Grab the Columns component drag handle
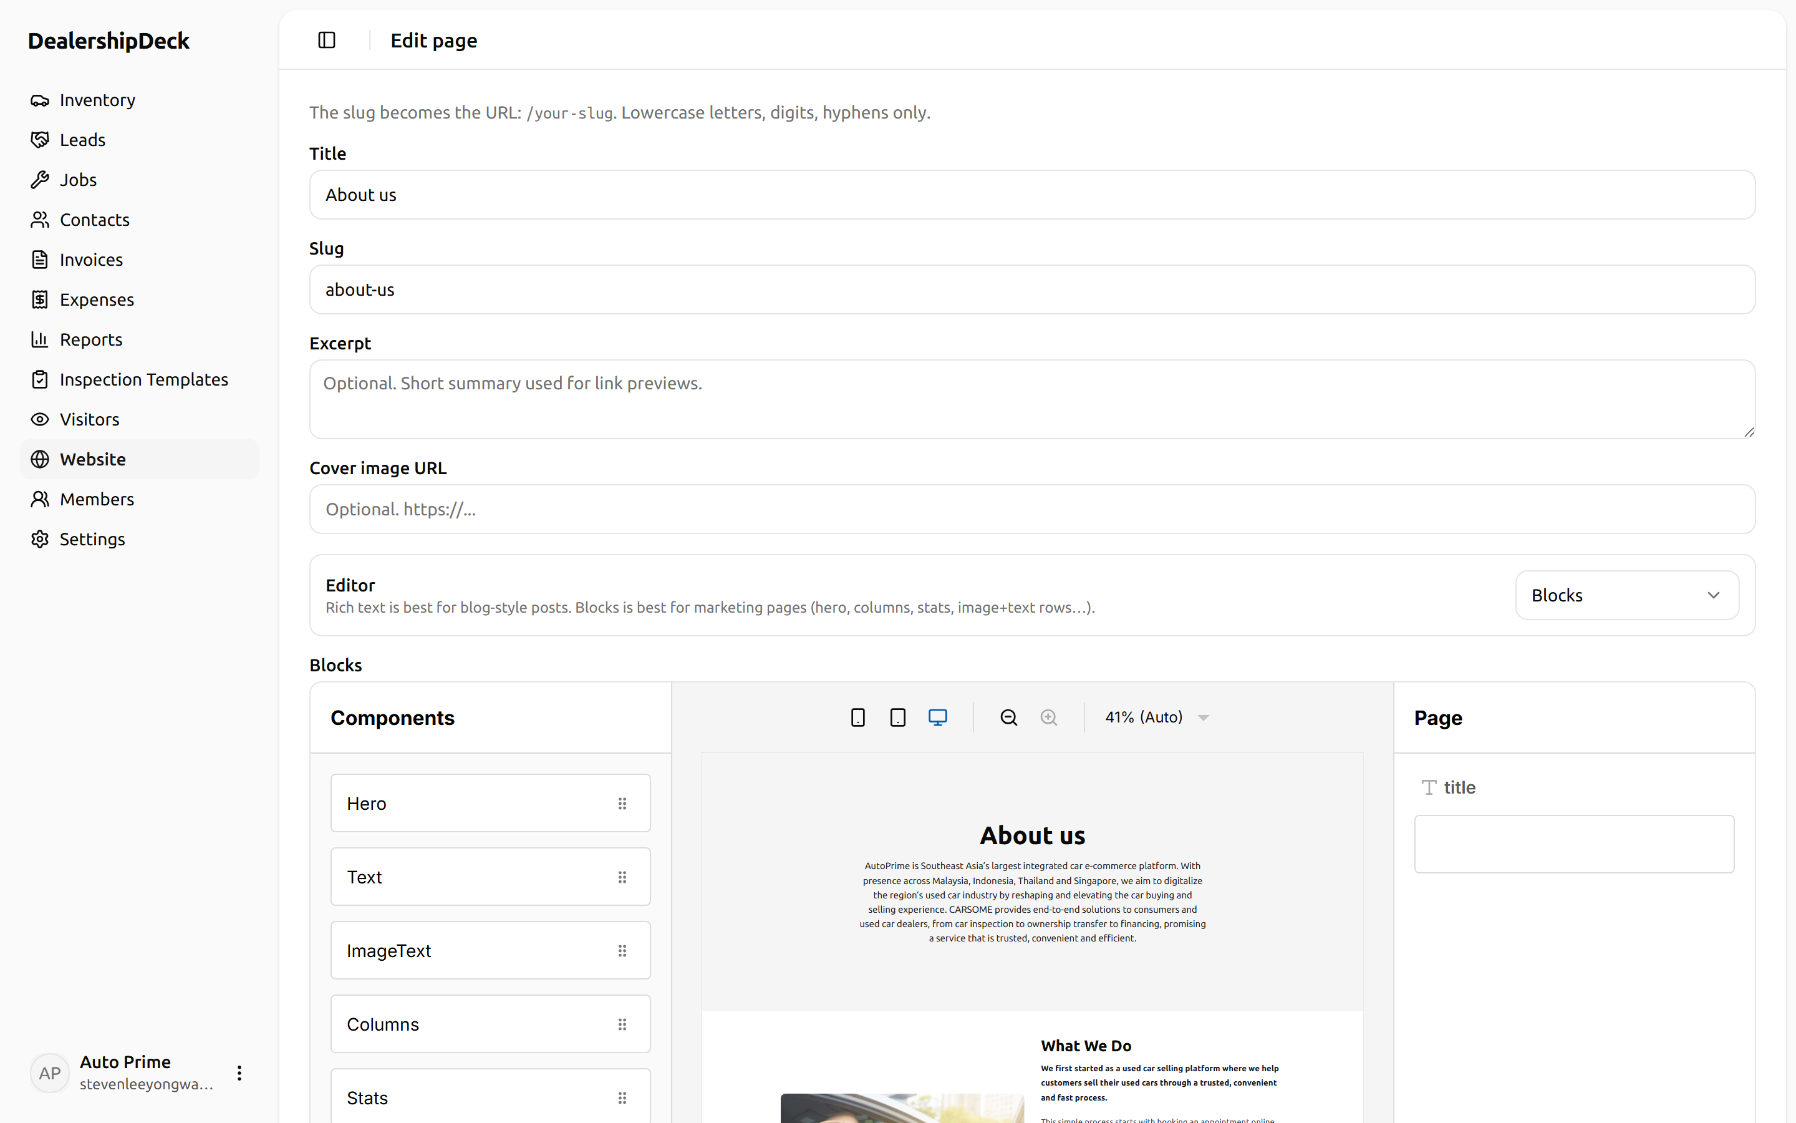Screen dimensions: 1796x1123 (622, 1024)
